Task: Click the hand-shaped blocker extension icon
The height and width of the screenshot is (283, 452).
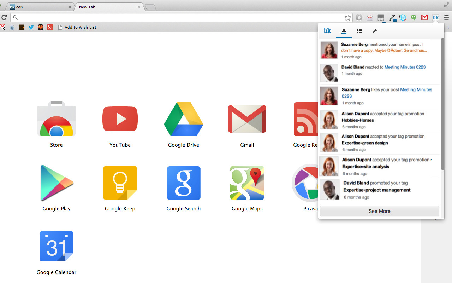Action: (359, 17)
